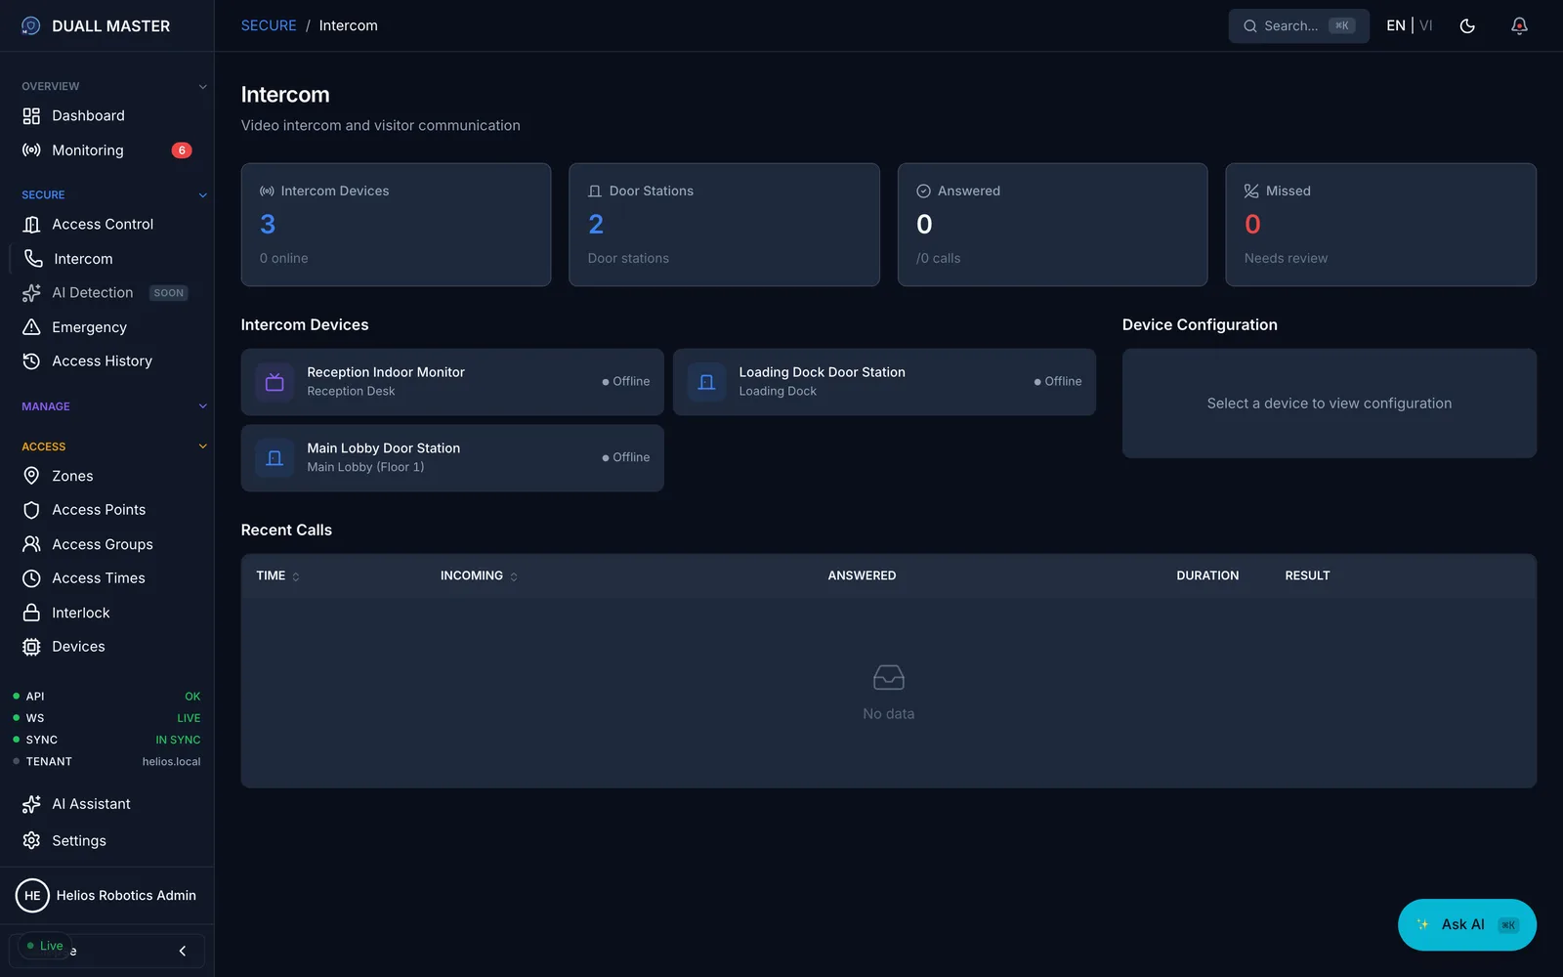Switch language to VI
Screen dimensions: 1563x977
tap(1426, 25)
